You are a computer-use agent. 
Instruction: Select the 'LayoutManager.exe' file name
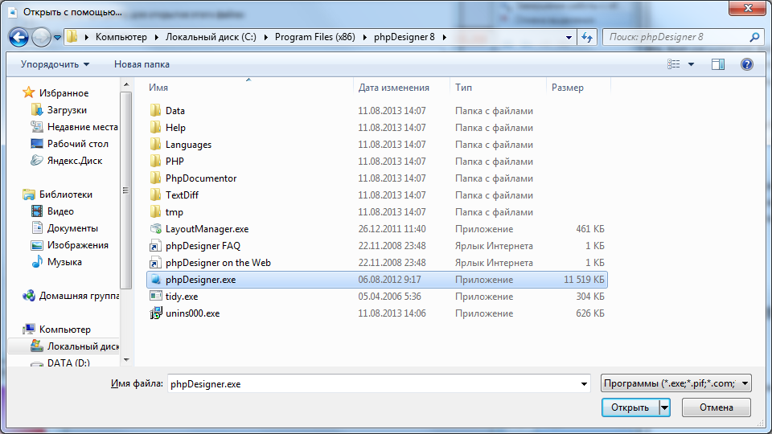pyautogui.click(x=207, y=229)
